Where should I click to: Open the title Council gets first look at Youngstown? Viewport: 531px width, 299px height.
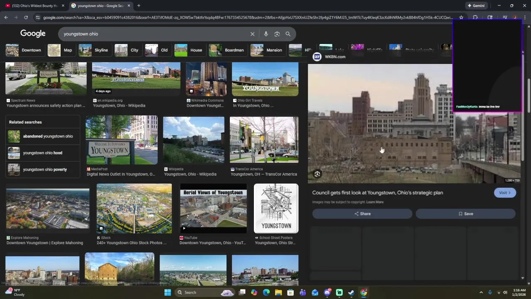coord(378,193)
